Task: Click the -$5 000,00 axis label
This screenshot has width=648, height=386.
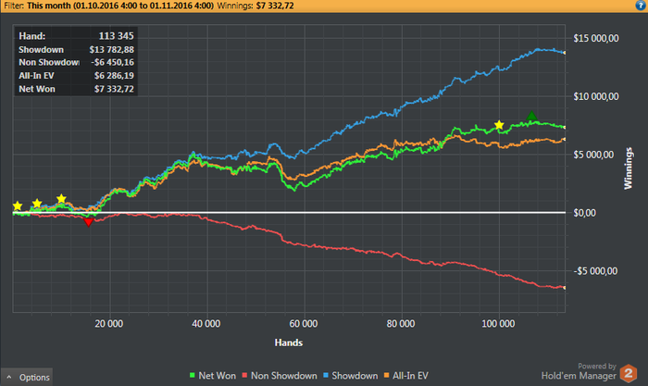Action: pos(595,271)
